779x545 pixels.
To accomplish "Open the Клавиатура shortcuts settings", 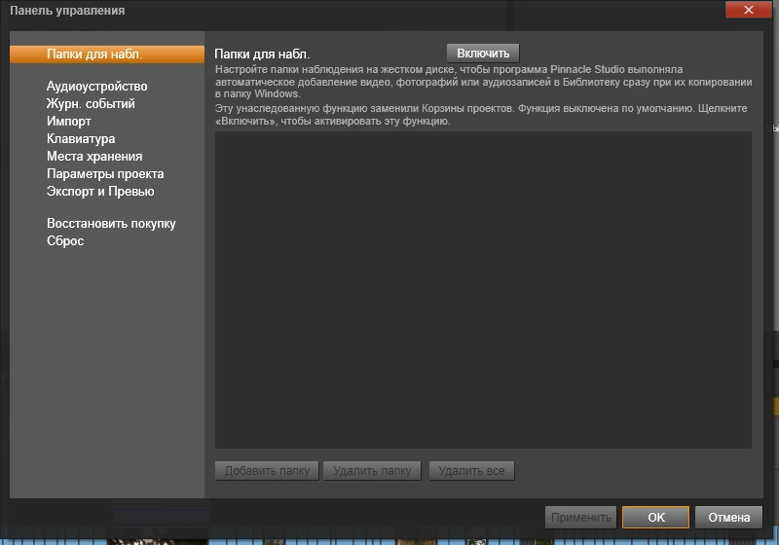I will [x=81, y=138].
